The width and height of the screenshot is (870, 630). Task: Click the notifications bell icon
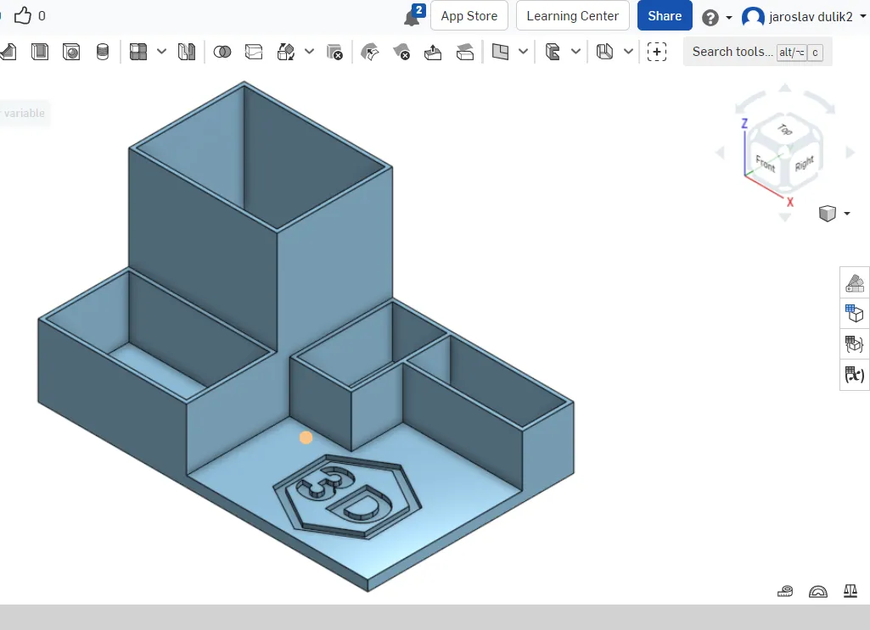click(x=413, y=17)
